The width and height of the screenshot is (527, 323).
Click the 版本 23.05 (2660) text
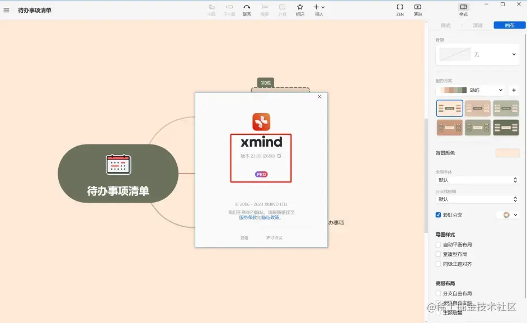(258, 156)
